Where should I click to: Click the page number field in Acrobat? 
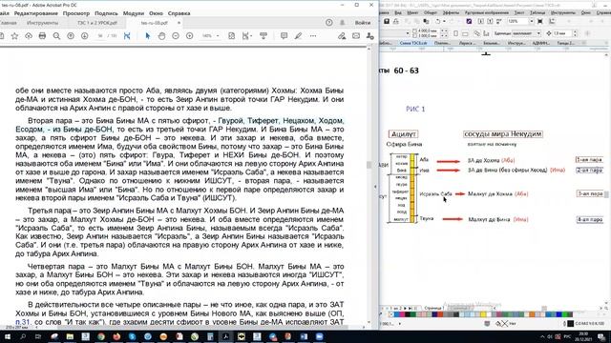tap(100, 36)
